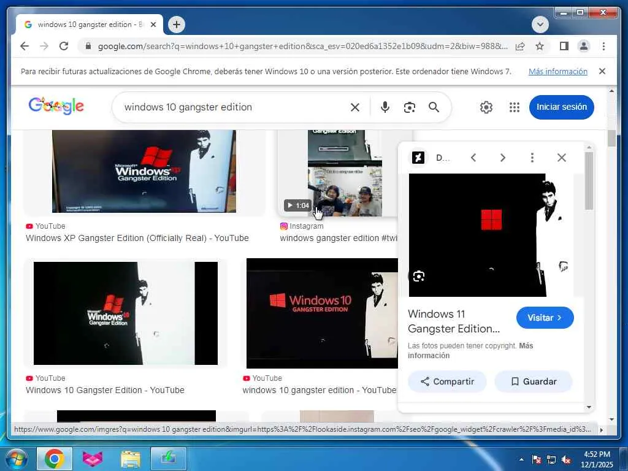Focus the search field with windows 10 gangster edition
Screen dimensions: 628x471
(232, 107)
